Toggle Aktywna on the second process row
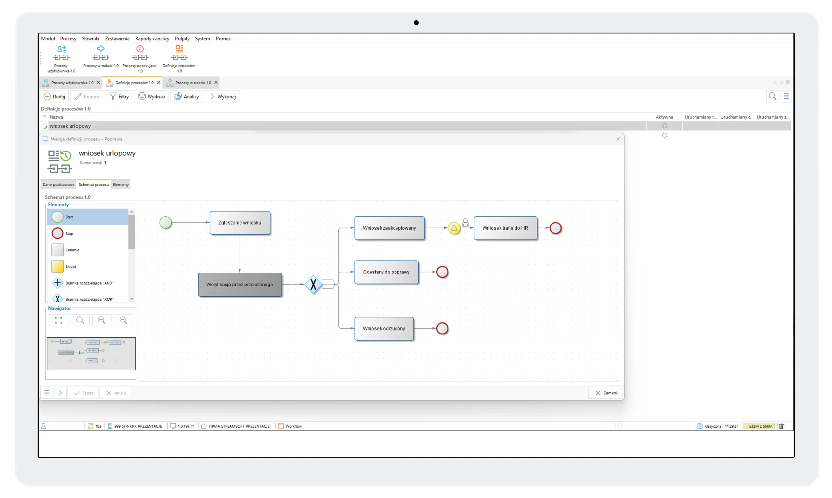The image size is (832, 498). [665, 135]
